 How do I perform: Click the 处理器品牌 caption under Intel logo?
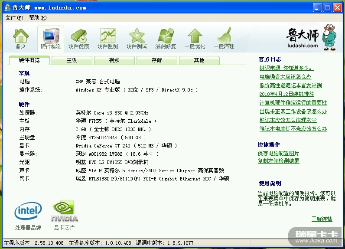(x=28, y=227)
